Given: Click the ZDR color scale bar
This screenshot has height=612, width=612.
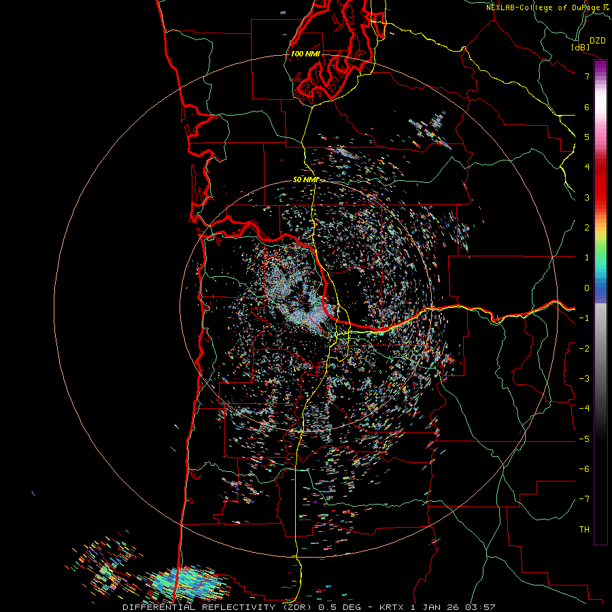Looking at the screenshot, I should [600, 302].
